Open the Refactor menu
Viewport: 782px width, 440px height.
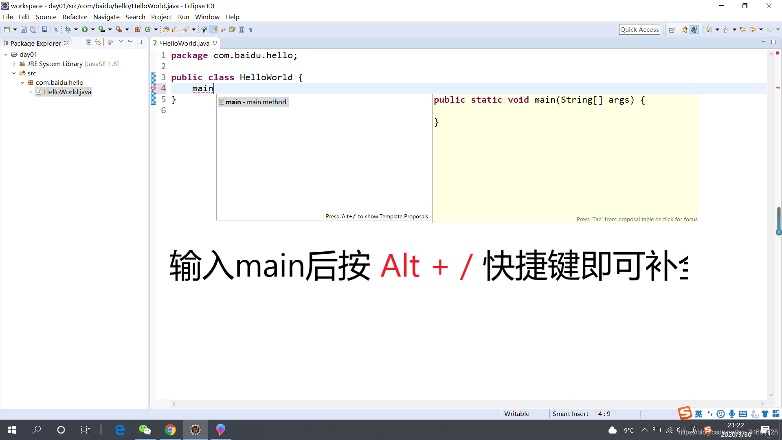tap(75, 17)
